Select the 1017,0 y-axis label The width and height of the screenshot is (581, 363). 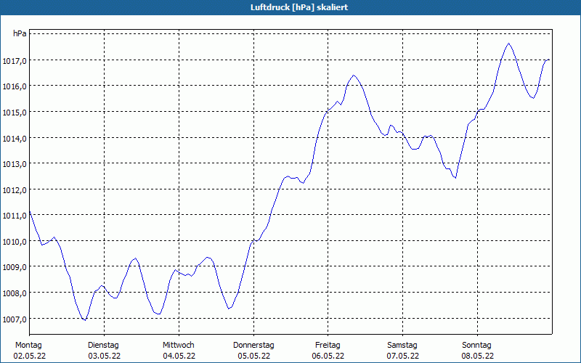(x=15, y=60)
